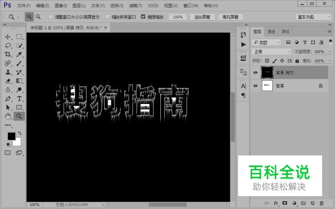Viewport: 335px width, 209px height.
Task: Click the create new group folder icon
Action: point(303,203)
